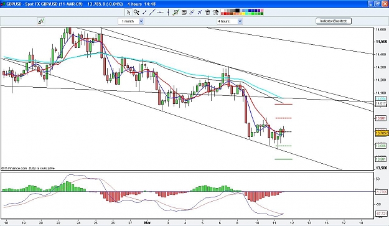Click the -1.7785 histogram value label
This screenshot has width=389, height=226.
[382, 192]
